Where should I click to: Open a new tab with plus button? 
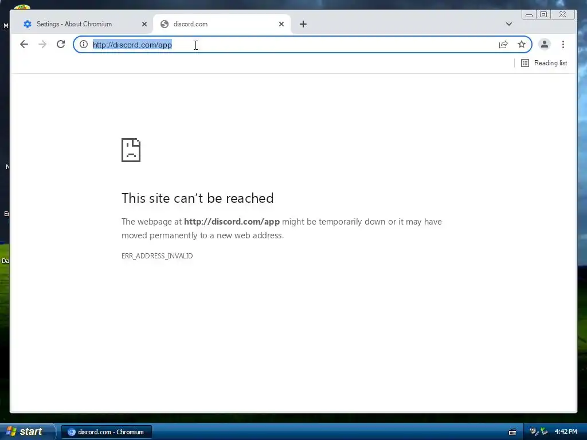click(x=303, y=24)
